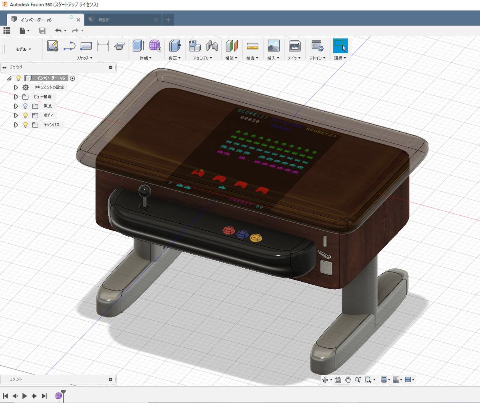Viewport: 480px width, 403px height.
Task: Click the Measure ruler icon
Action: pos(253,46)
